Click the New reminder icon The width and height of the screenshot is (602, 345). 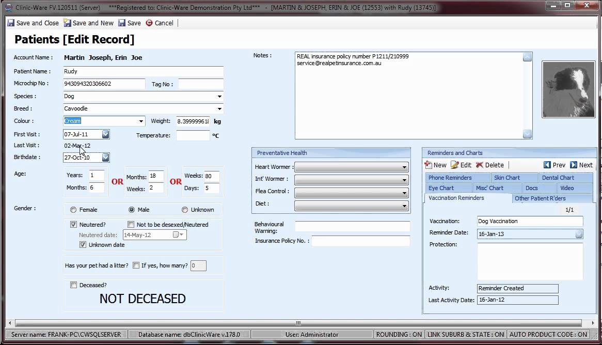[x=428, y=165]
